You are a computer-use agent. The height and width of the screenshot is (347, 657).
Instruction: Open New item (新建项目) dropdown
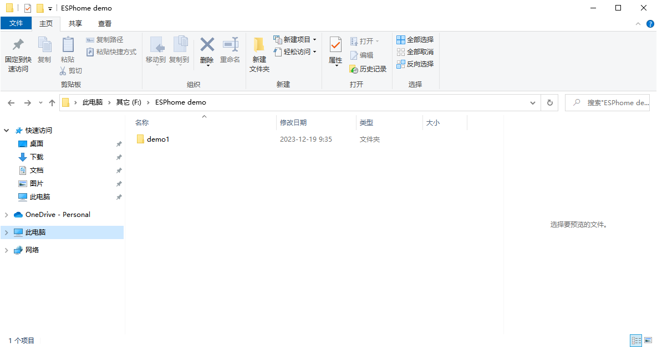coord(295,40)
